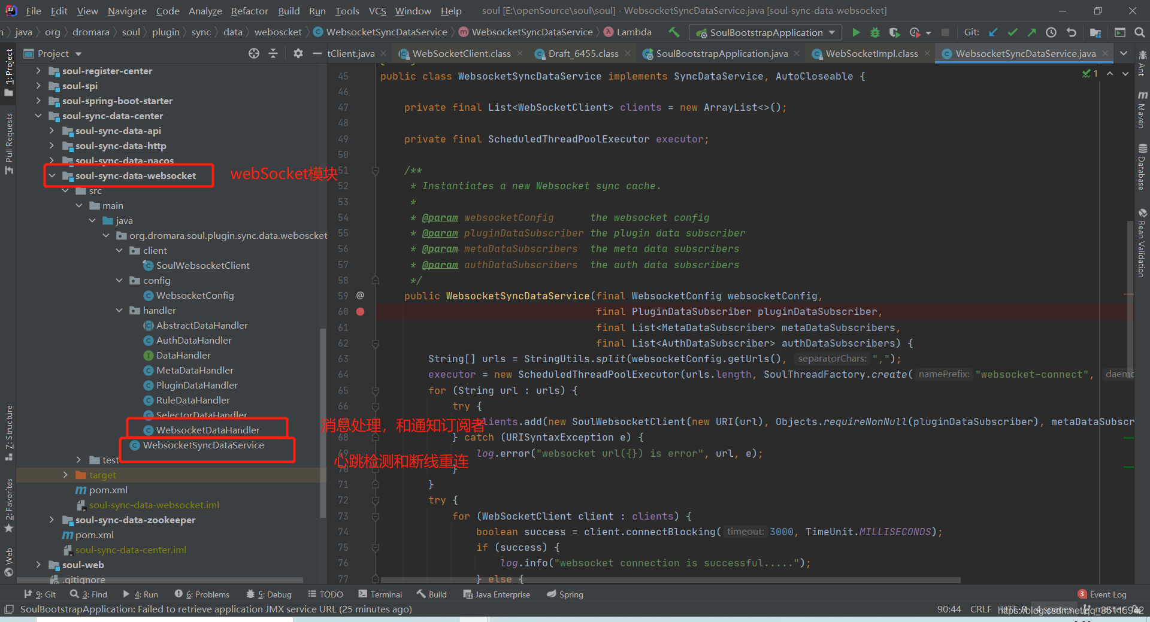The height and width of the screenshot is (622, 1150).
Task: Click the Stop square icon
Action: [x=945, y=32]
